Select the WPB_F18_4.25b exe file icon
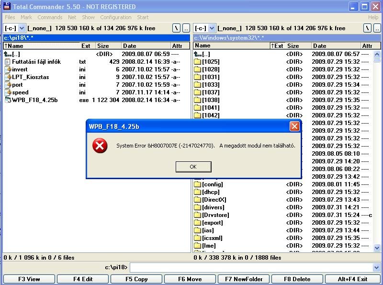Screen dimensions: 383x285 (x=8, y=100)
